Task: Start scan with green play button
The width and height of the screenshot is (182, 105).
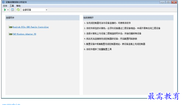Action: pos(5,10)
